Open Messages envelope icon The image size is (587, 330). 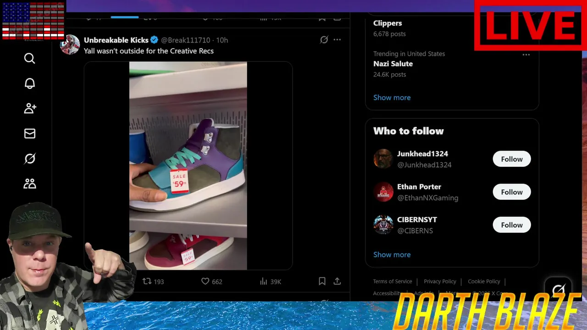coord(30,133)
